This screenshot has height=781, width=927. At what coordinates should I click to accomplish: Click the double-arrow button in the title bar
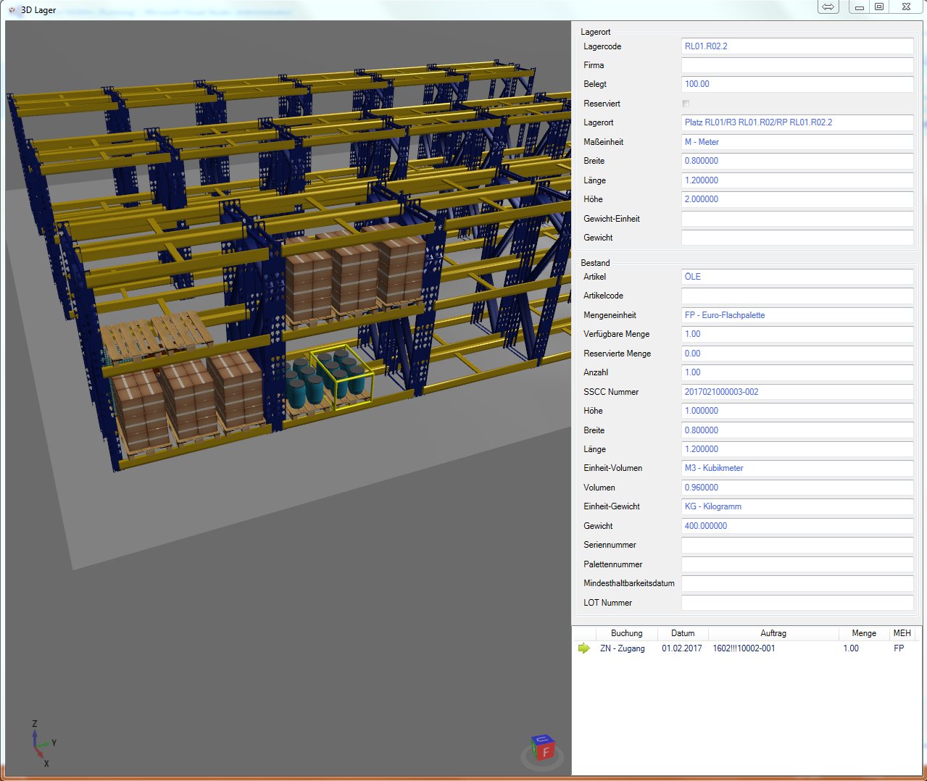pyautogui.click(x=828, y=7)
